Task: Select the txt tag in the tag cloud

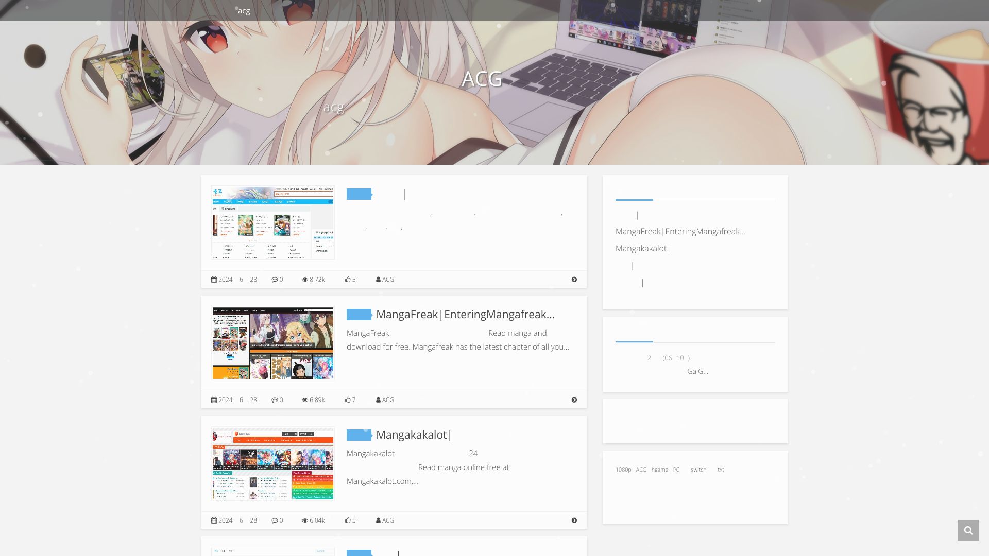Action: 721,470
